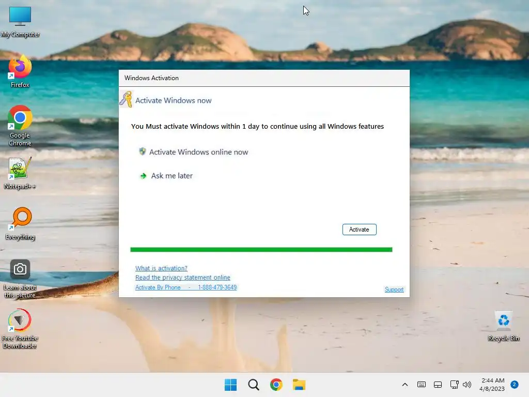The height and width of the screenshot is (397, 529).
Task: Select the Everything search desktop shortcut
Action: [x=20, y=223]
